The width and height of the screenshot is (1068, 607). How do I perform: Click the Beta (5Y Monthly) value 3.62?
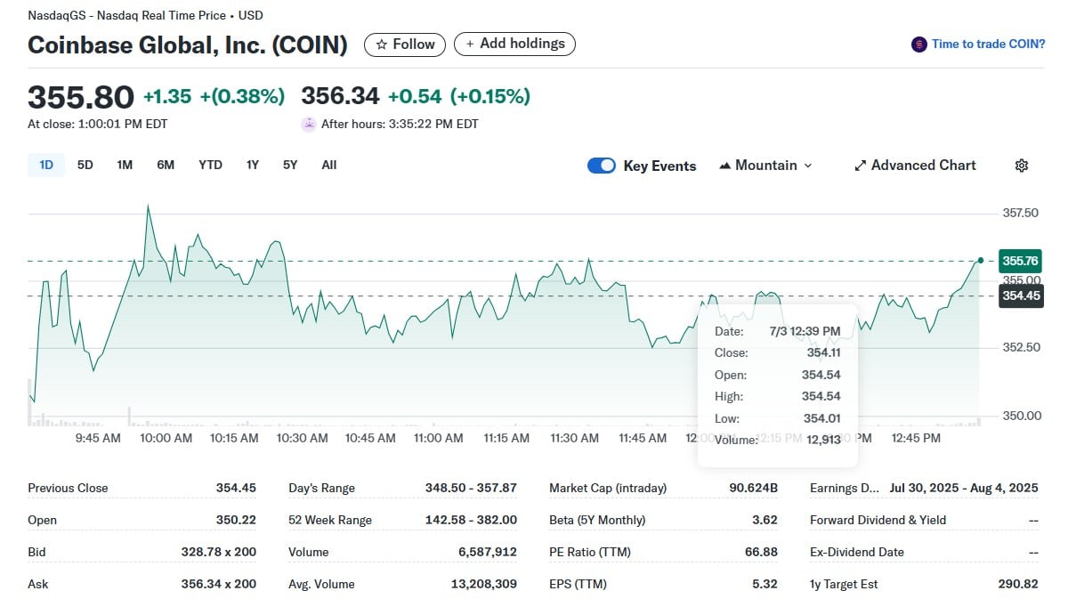point(765,520)
